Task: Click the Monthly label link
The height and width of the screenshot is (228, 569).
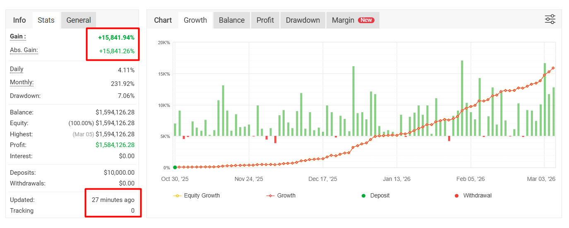Action: pos(22,83)
